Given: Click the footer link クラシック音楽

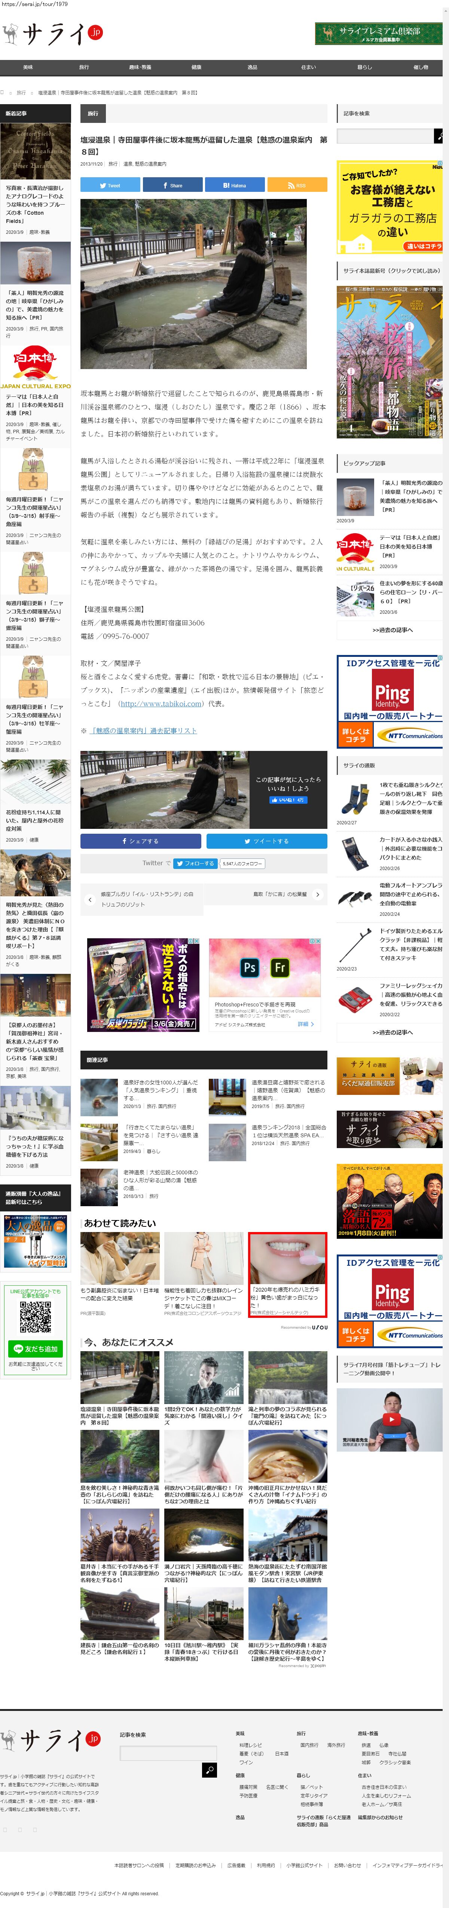Looking at the screenshot, I should click(396, 1762).
